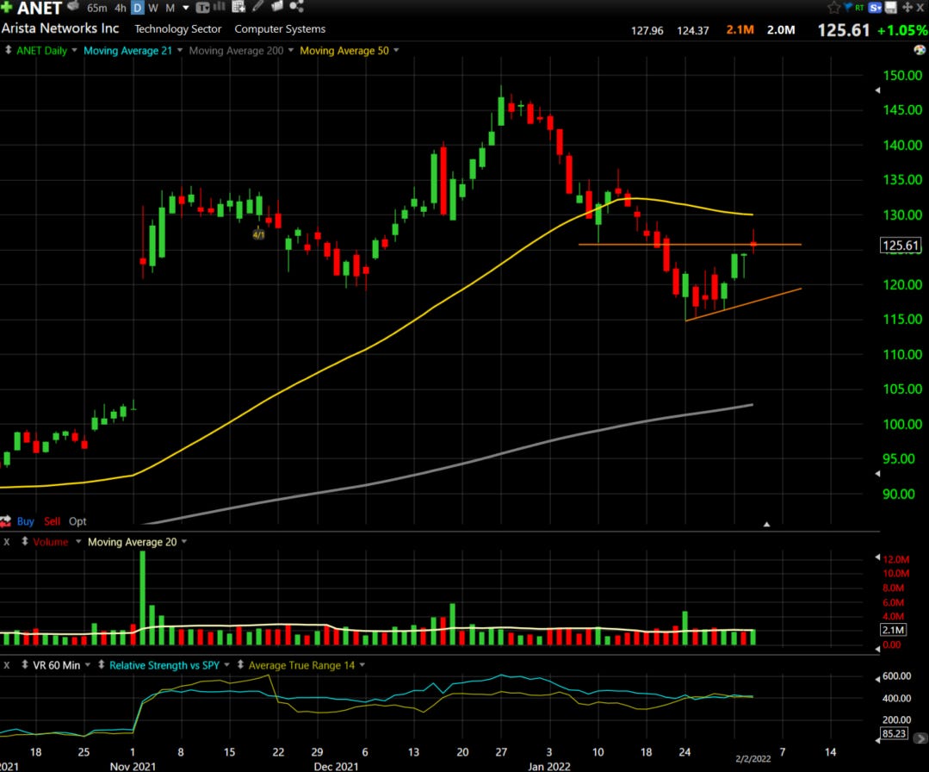Click the 125.61 price label on the axis
929x772 pixels.
coord(901,246)
